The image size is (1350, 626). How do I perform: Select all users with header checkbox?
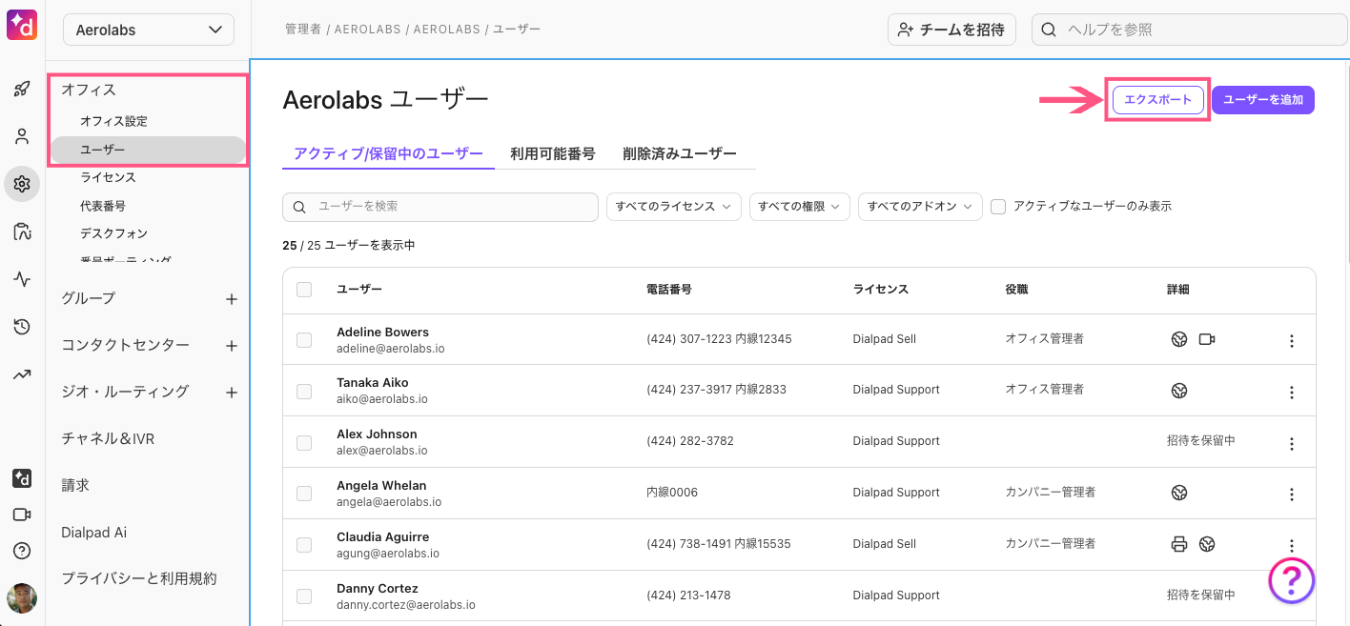[x=304, y=290]
